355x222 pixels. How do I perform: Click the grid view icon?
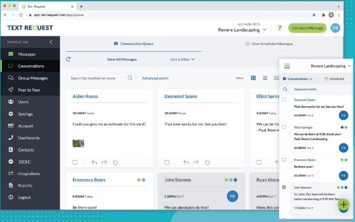253,78
